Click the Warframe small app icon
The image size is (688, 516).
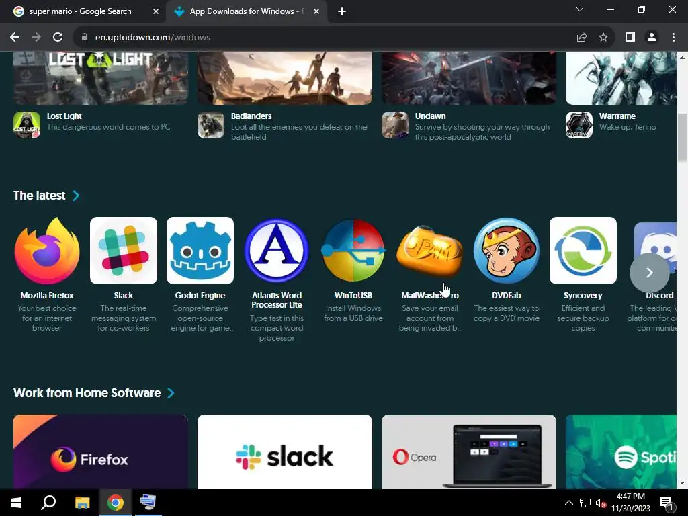578,125
